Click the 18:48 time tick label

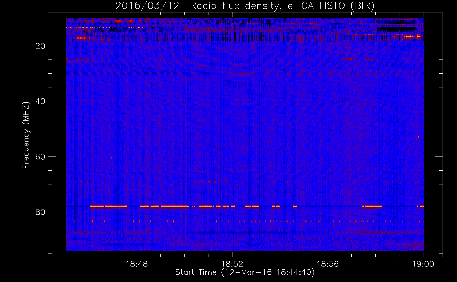click(x=137, y=264)
